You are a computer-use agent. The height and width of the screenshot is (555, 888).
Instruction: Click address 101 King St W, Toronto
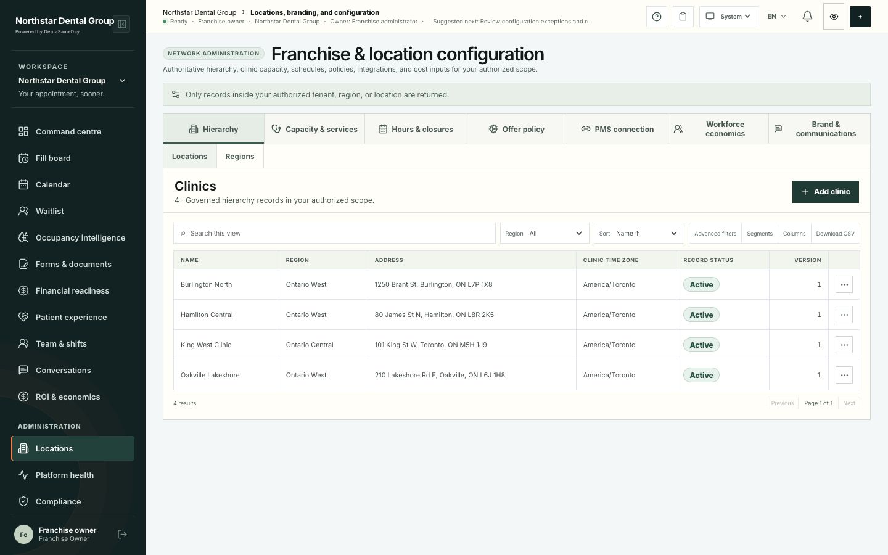[431, 345]
